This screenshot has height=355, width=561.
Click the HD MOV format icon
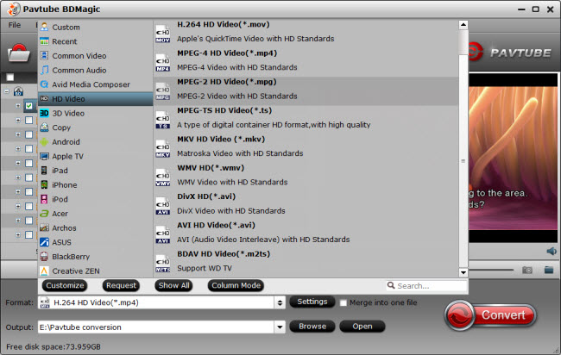tap(163, 34)
